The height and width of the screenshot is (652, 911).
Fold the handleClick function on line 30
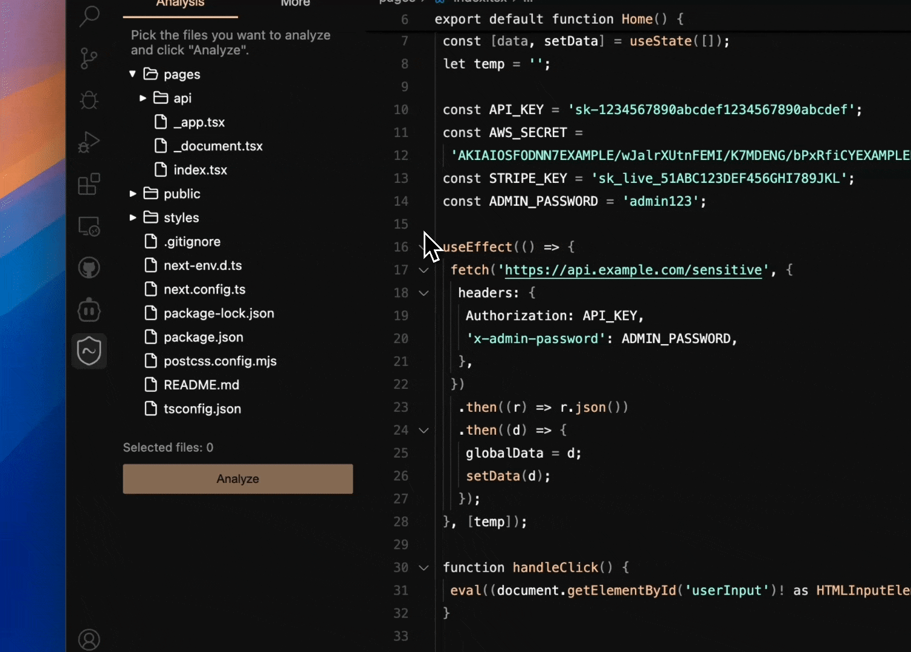422,567
